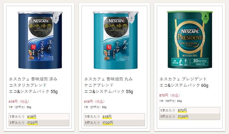Open the teal Kenya blend product image

116,40
